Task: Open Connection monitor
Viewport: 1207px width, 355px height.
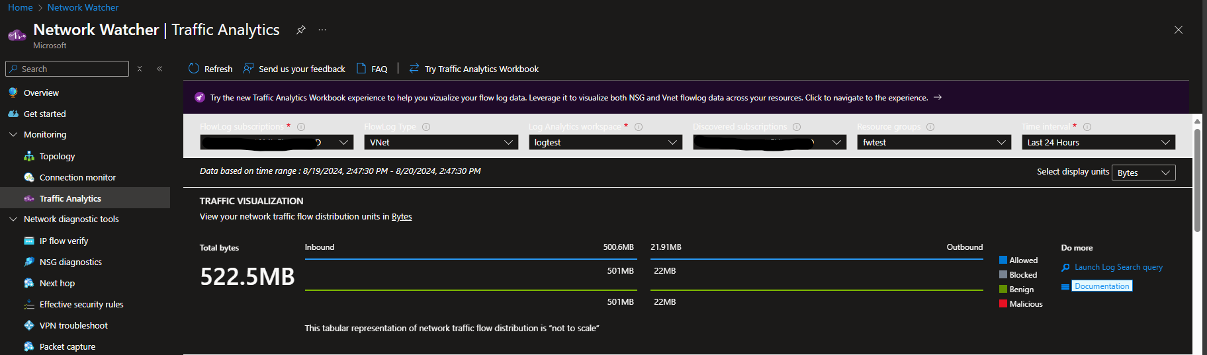Action: coord(77,177)
